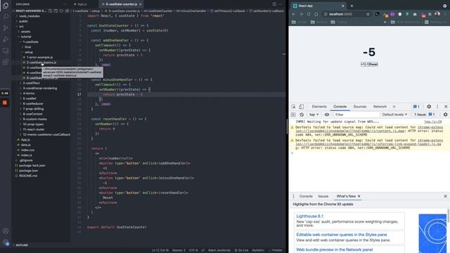Click New Folder icon in explorer header

56,11
